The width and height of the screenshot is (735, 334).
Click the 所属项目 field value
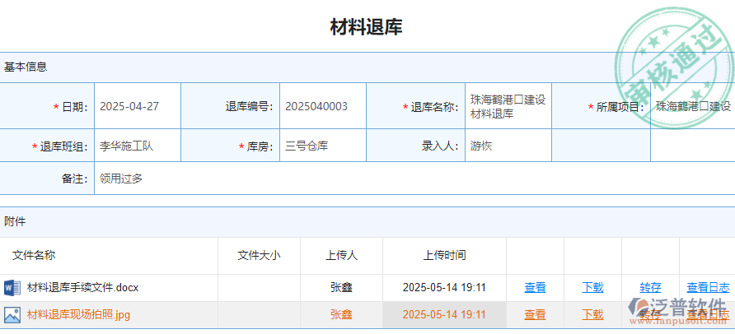692,106
